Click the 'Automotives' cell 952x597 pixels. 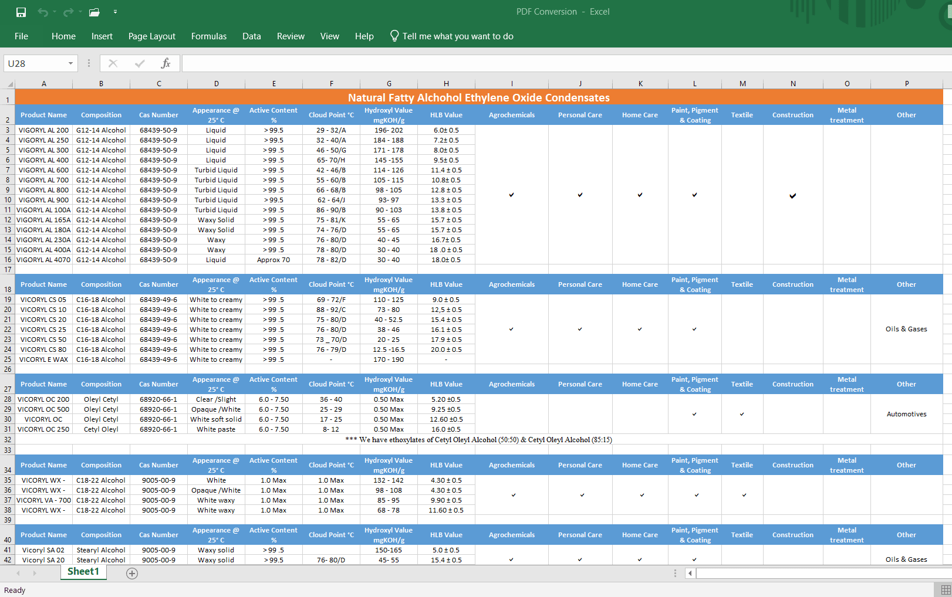click(x=906, y=414)
